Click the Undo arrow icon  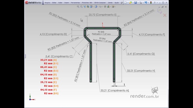point(146,3)
